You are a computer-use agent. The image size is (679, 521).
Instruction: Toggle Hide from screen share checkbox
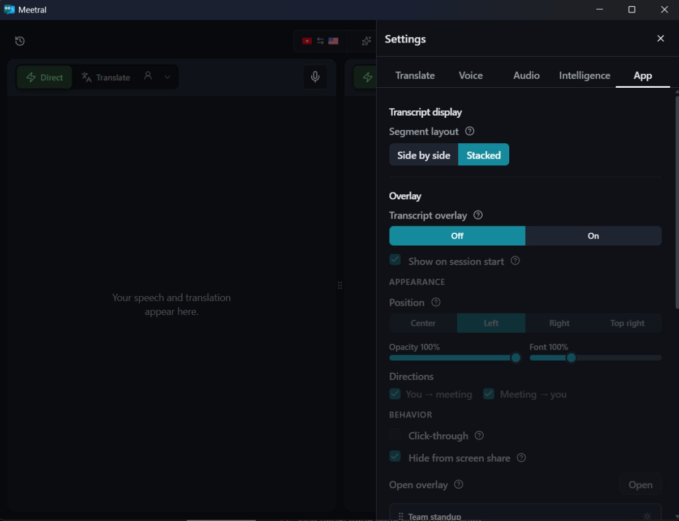(395, 456)
